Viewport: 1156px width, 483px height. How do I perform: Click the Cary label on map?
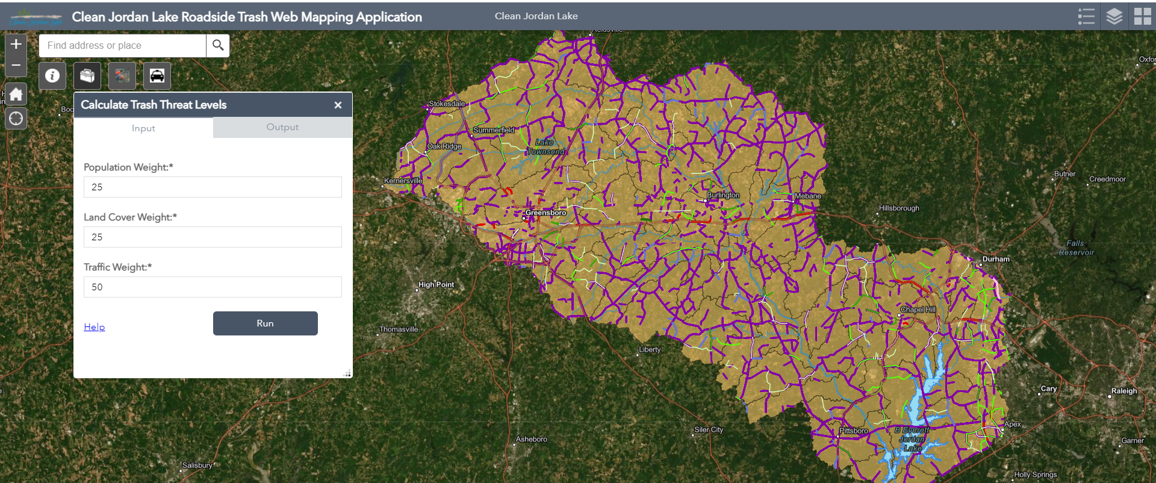tap(1049, 388)
